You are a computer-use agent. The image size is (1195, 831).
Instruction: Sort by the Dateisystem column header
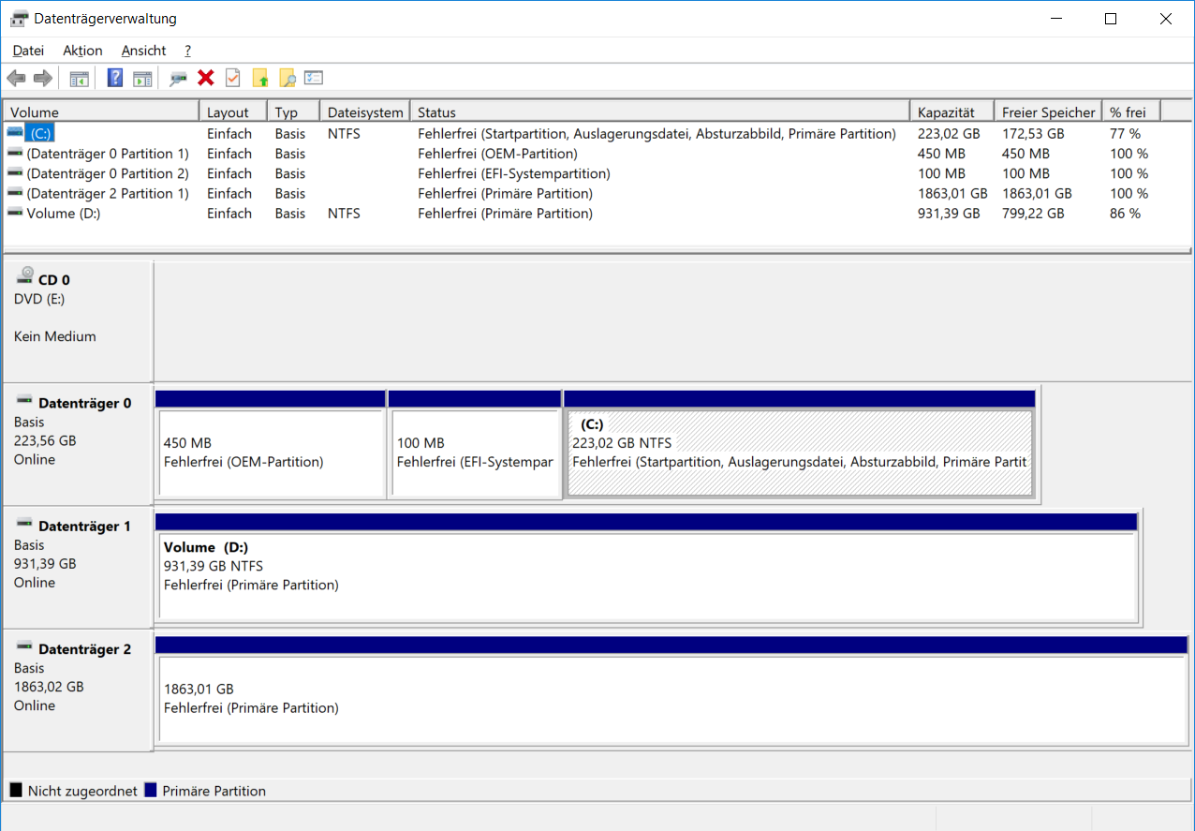[365, 111]
